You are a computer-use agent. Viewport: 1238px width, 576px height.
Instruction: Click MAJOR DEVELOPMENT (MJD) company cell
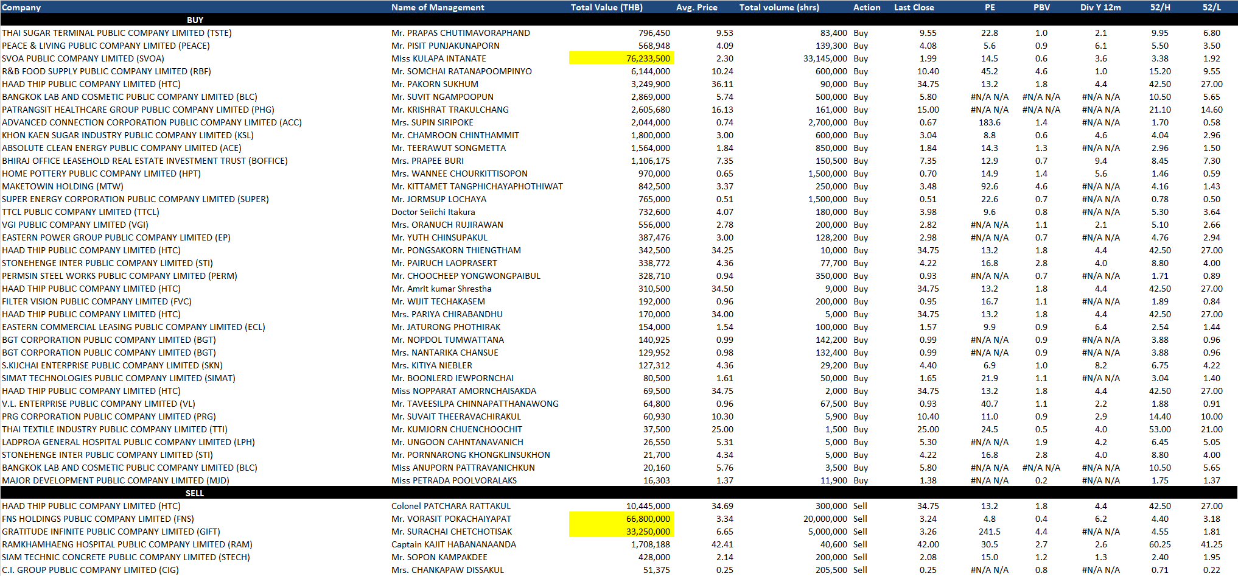pyautogui.click(x=116, y=480)
